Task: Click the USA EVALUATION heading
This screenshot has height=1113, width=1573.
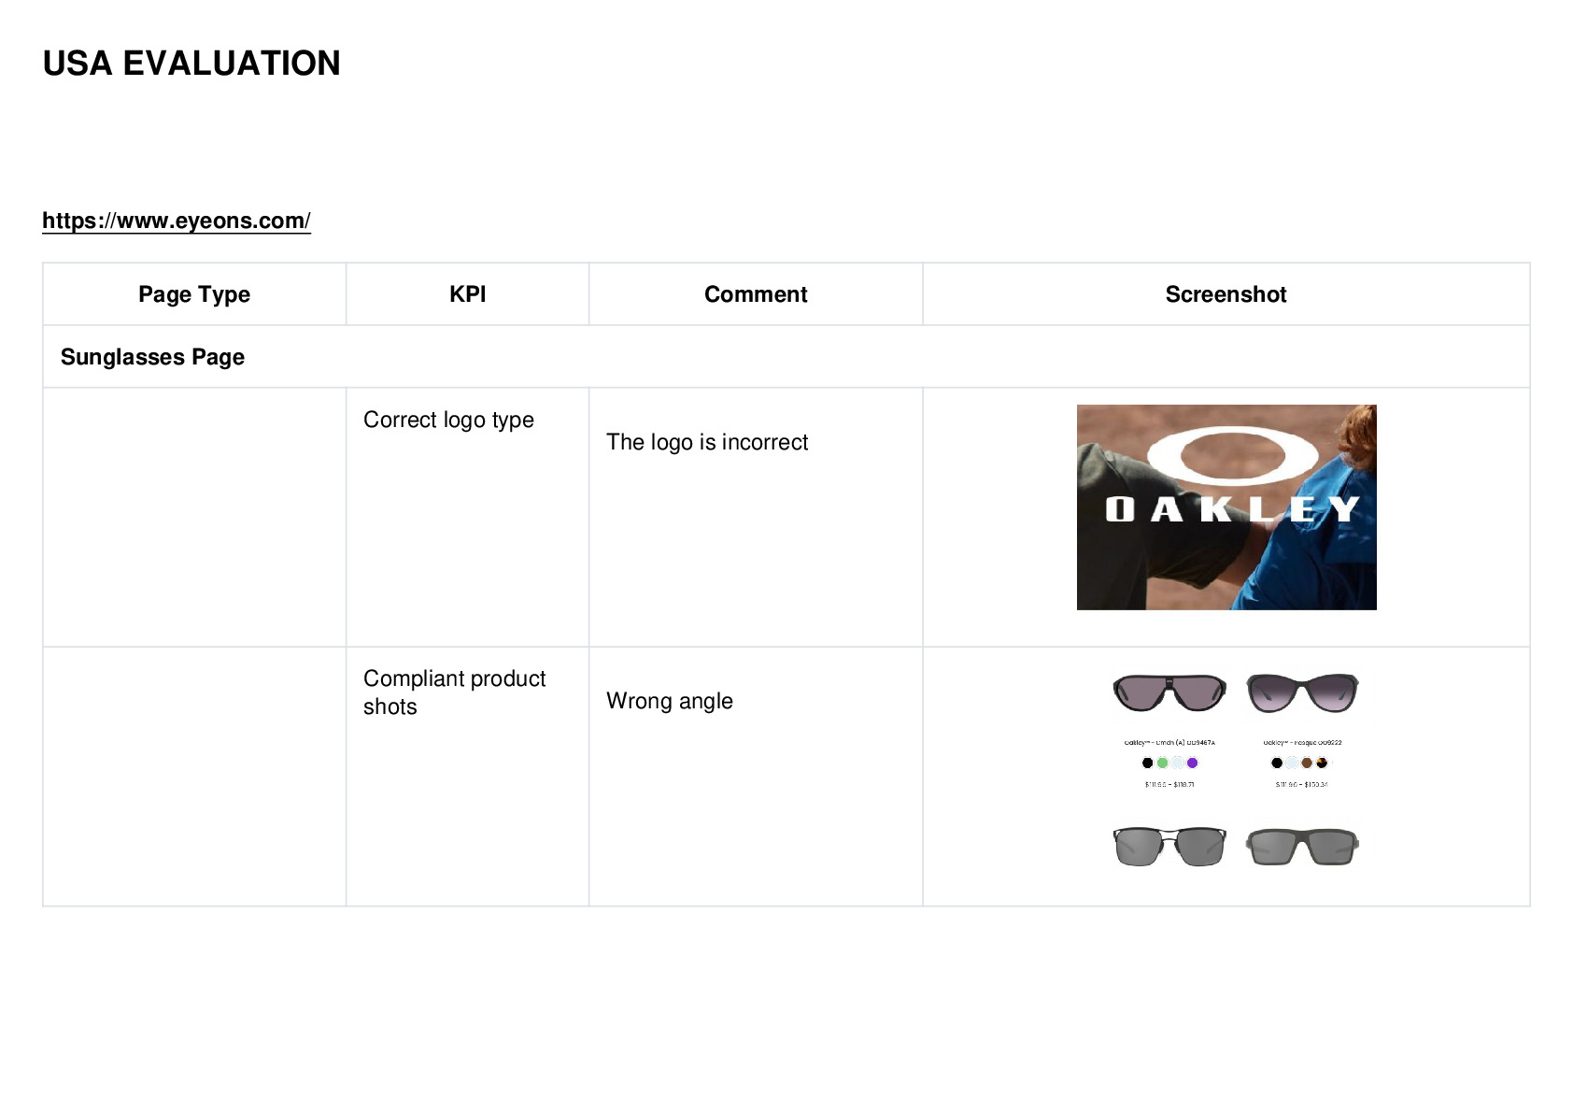Action: [191, 64]
